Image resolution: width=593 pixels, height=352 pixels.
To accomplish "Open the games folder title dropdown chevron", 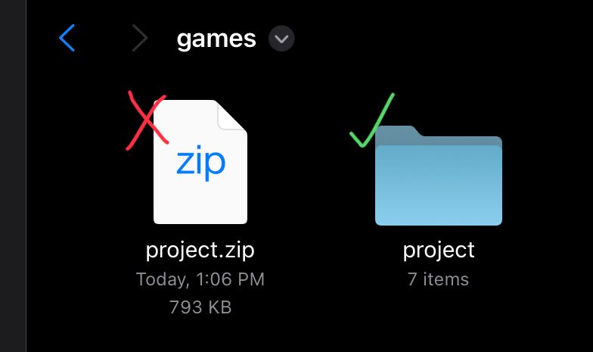I will coord(282,38).
